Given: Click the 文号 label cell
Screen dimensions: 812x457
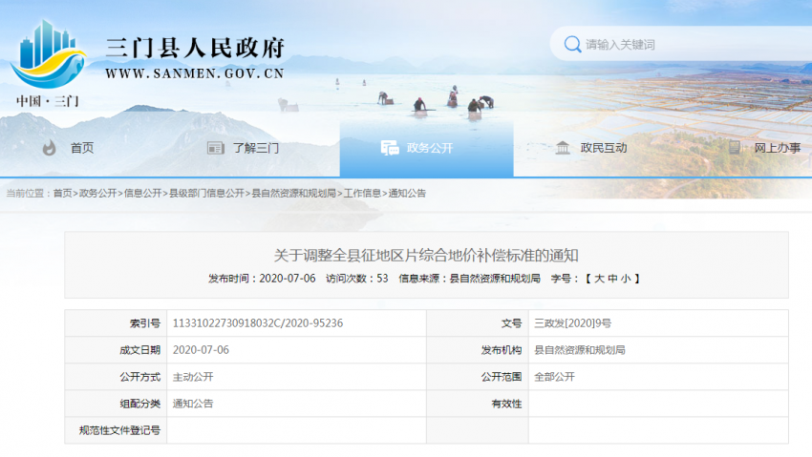Looking at the screenshot, I should click(478, 323).
